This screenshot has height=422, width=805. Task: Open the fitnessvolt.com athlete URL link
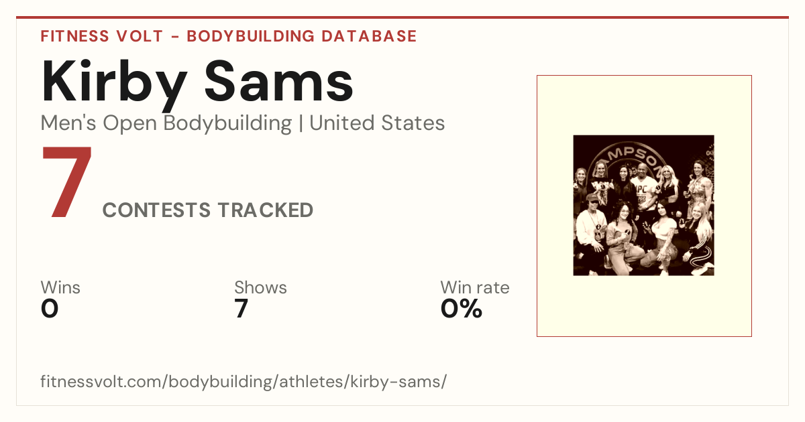tap(244, 382)
